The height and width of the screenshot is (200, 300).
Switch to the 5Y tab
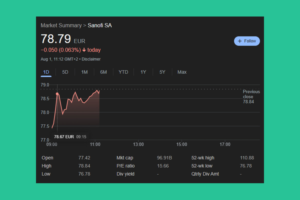click(x=162, y=72)
